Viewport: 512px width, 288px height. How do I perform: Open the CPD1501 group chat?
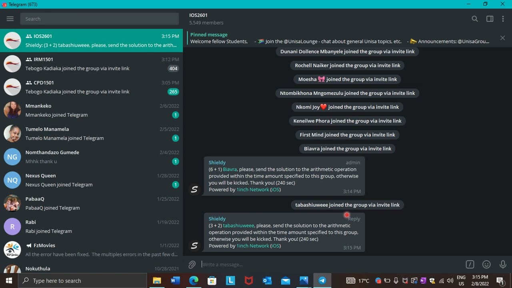[x=91, y=87]
